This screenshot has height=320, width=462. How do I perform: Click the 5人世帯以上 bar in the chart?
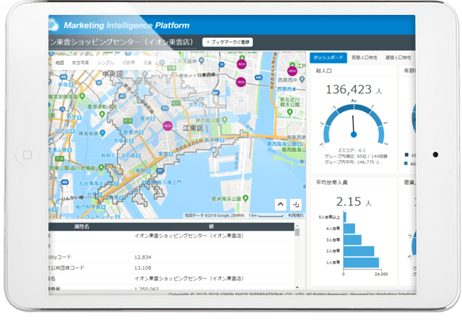345,218
